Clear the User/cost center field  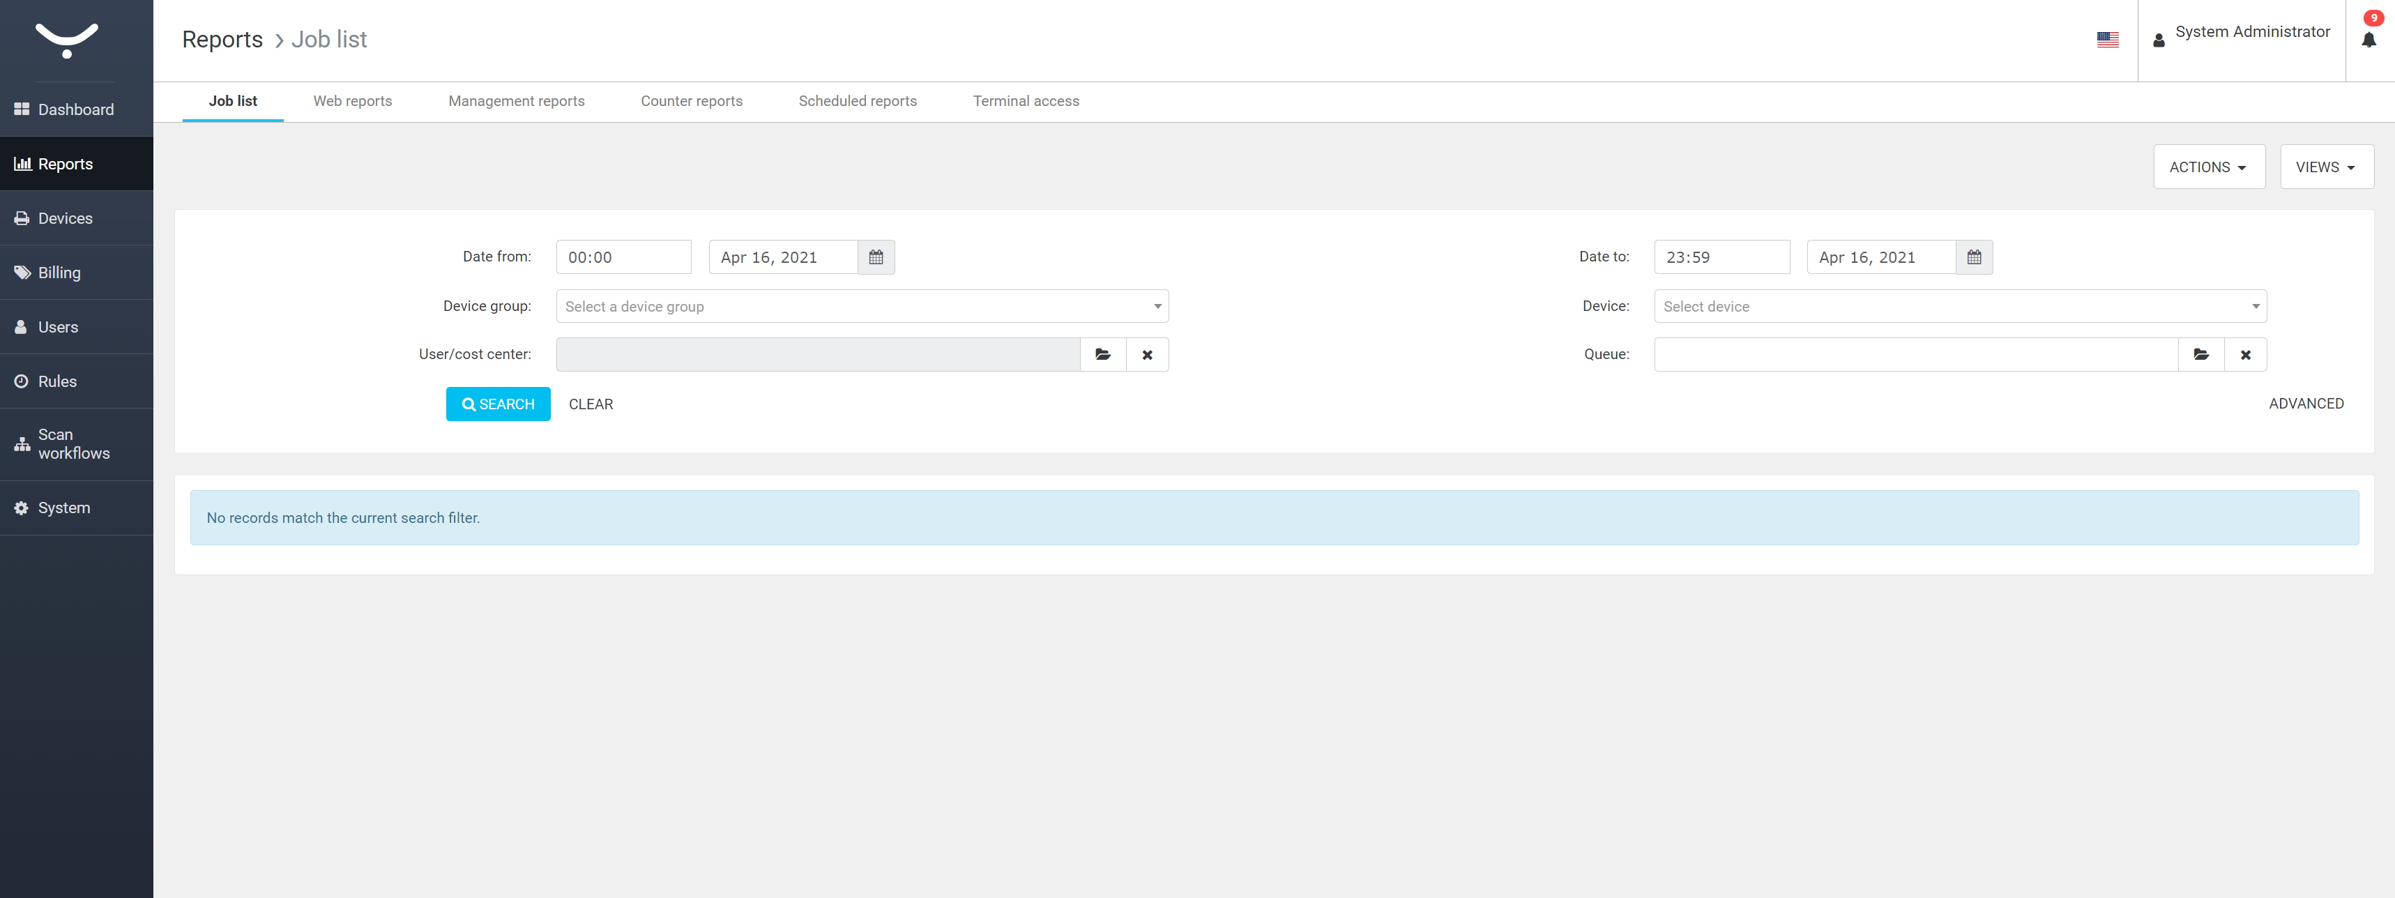1147,354
